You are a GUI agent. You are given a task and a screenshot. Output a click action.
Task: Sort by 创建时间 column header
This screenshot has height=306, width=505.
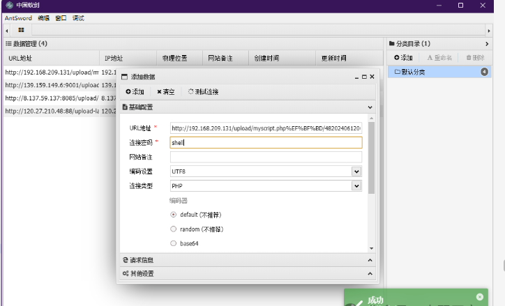[282, 59]
